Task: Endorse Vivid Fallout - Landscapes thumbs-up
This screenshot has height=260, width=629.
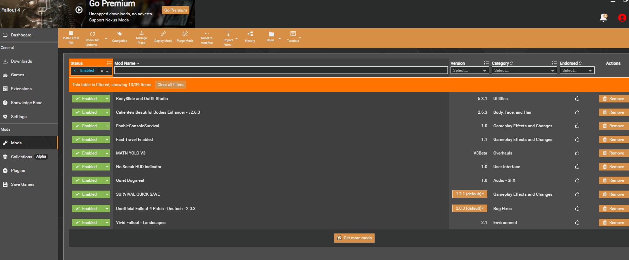Action: [x=577, y=223]
